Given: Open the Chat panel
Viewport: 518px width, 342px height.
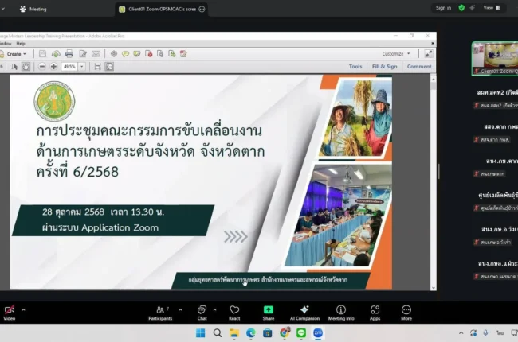Looking at the screenshot, I should [202, 311].
